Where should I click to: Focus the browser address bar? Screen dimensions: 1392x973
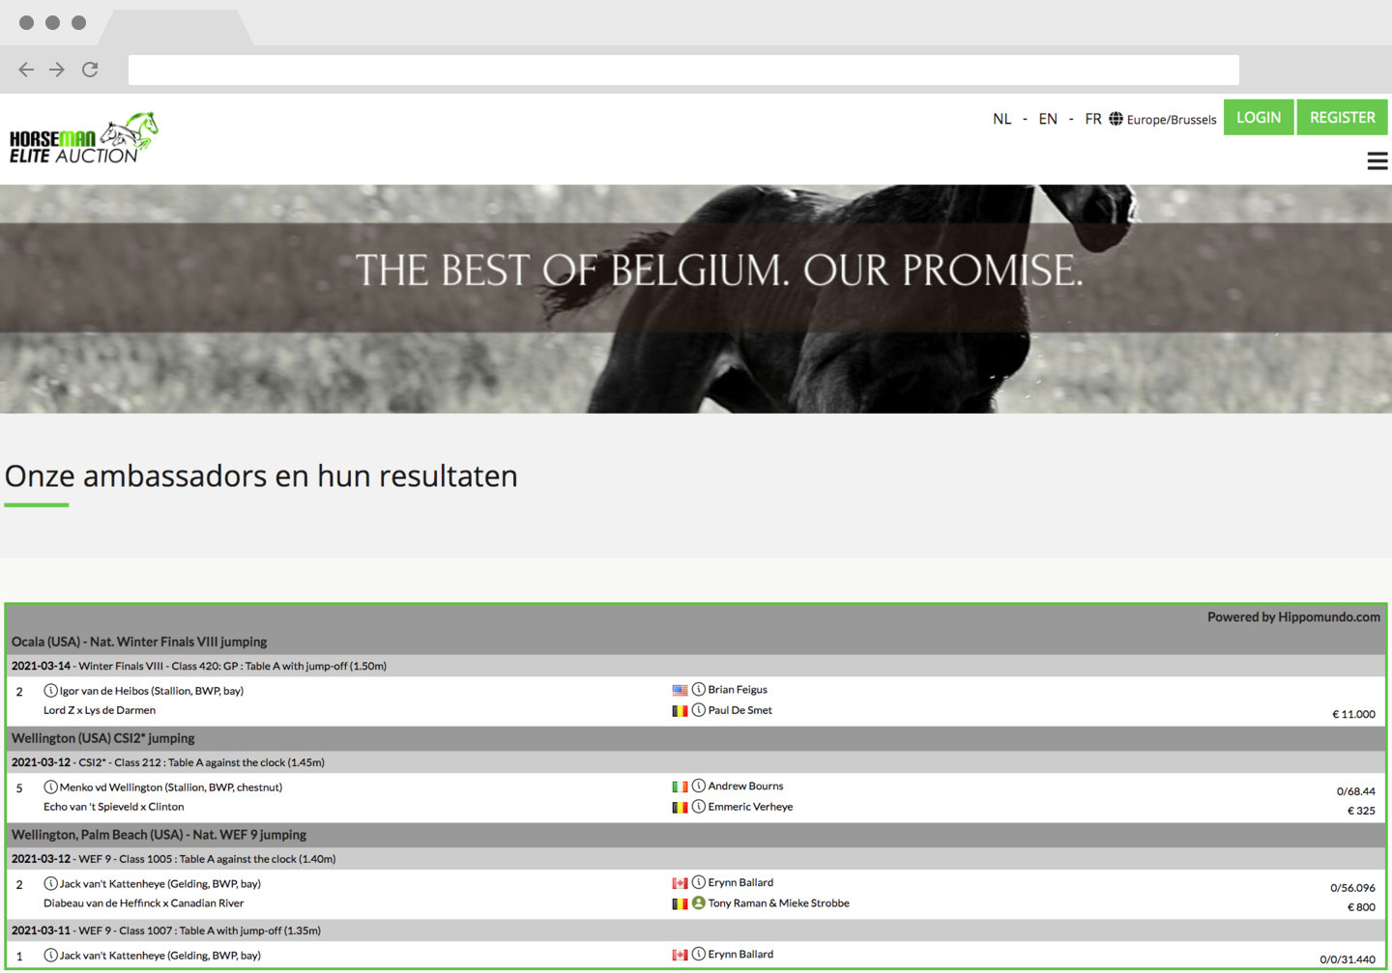point(683,70)
